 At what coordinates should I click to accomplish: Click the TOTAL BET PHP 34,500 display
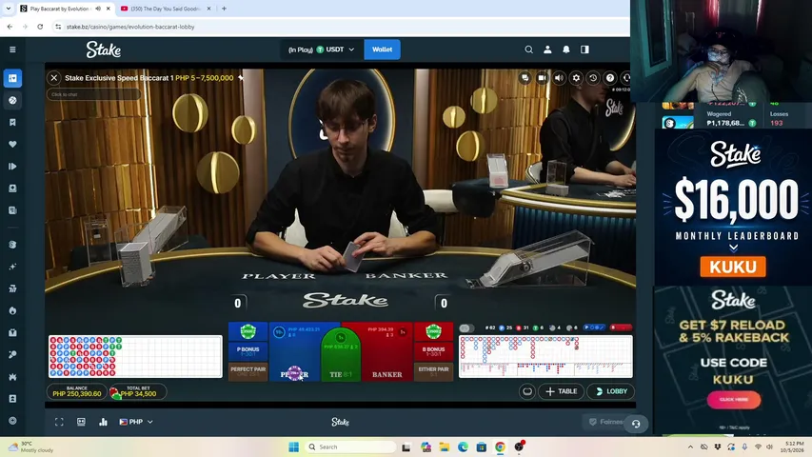pos(138,391)
